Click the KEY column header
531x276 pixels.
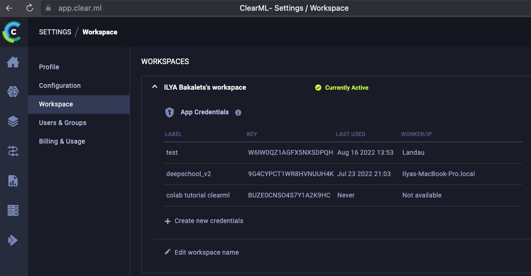click(252, 134)
